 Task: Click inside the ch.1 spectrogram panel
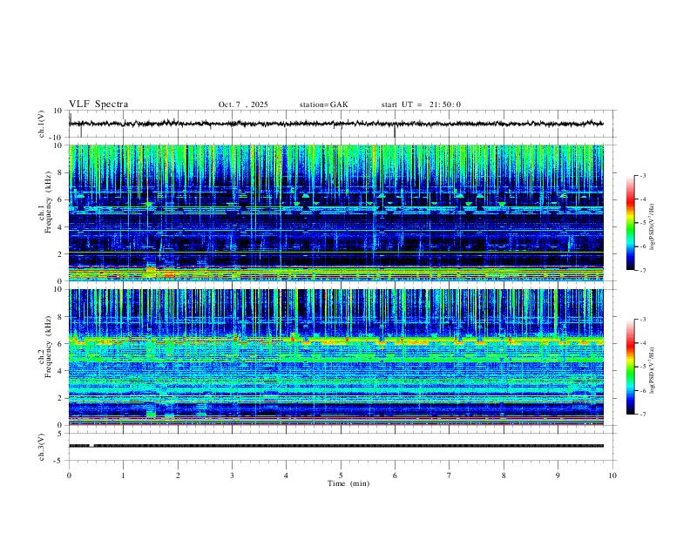point(335,213)
